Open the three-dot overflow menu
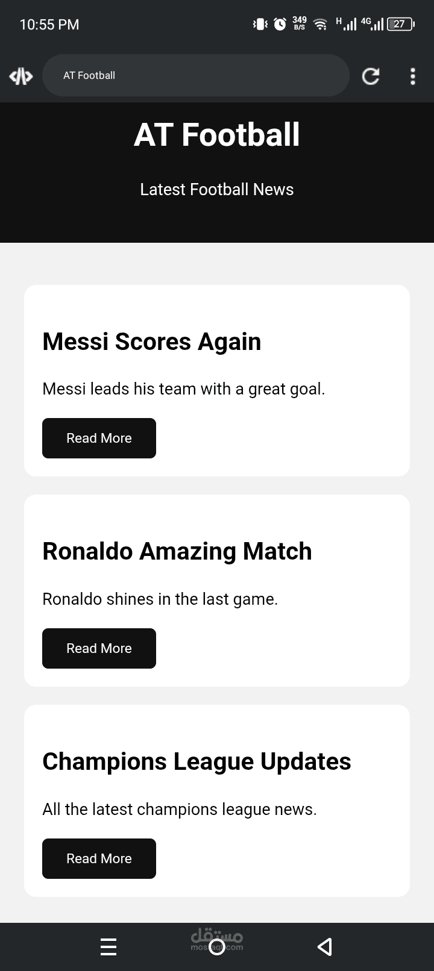 (x=413, y=76)
